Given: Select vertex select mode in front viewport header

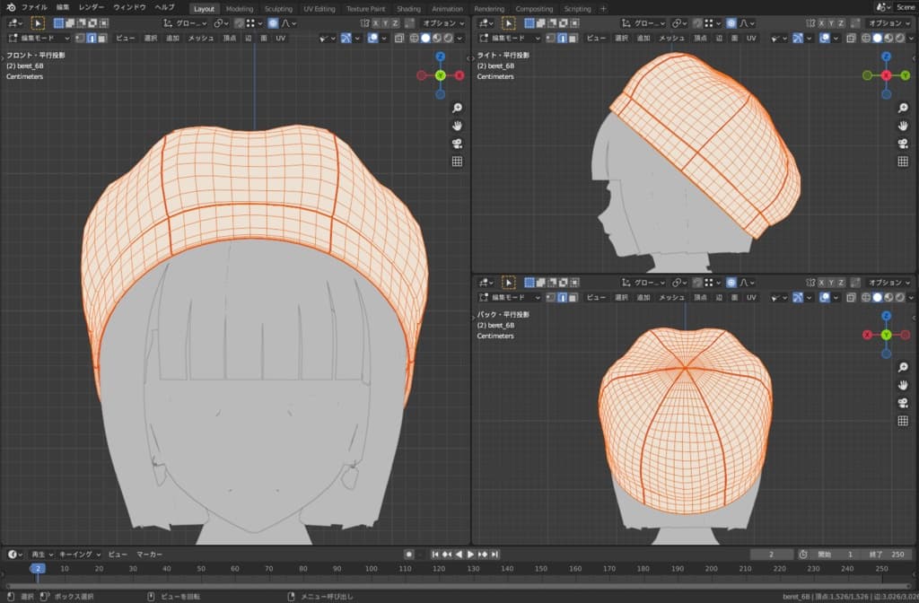Looking at the screenshot, I should [80, 39].
